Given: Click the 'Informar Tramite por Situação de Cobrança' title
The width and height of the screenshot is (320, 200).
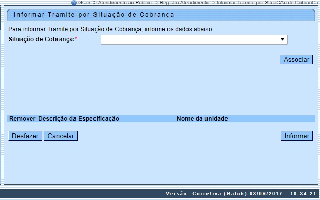Looking at the screenshot, I should click(93, 15).
